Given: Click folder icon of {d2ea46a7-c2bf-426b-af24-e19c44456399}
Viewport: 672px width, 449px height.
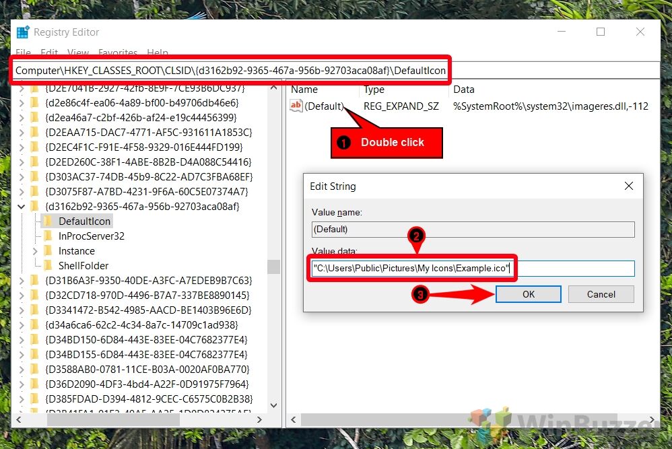Looking at the screenshot, I should pos(34,117).
